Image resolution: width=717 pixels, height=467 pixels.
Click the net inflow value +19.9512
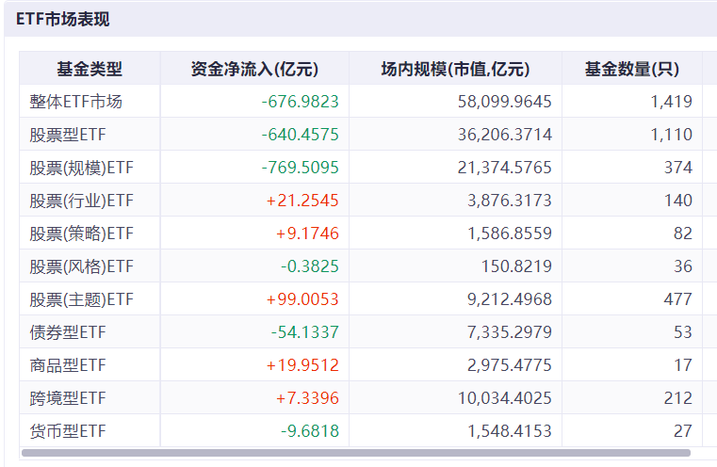(x=302, y=365)
